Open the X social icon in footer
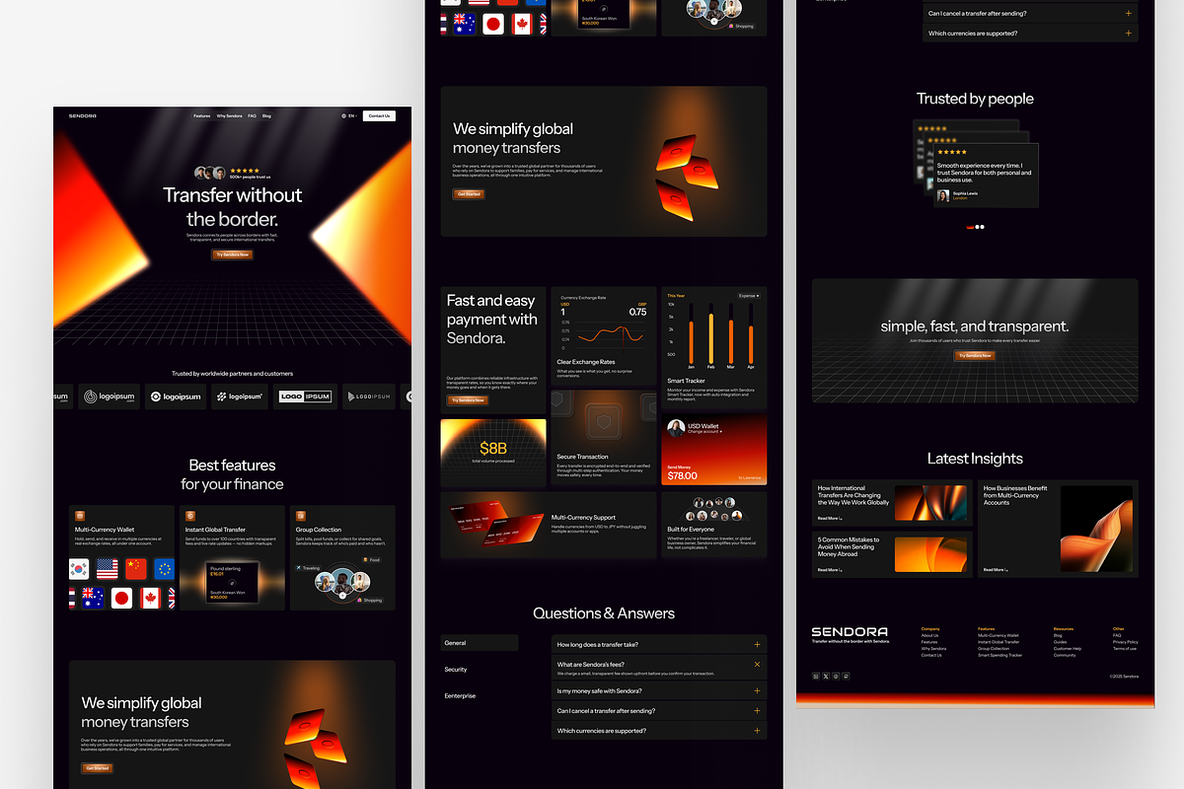 click(826, 676)
